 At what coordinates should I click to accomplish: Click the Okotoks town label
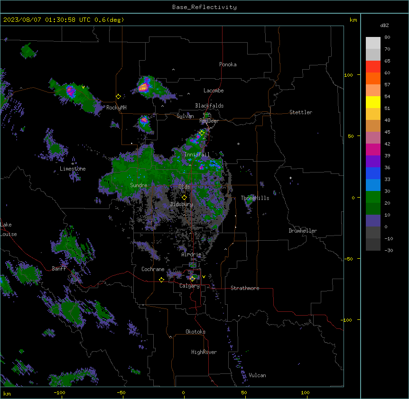(195, 332)
